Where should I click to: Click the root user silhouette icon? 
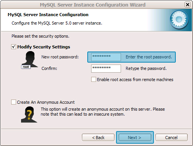pos(30,59)
